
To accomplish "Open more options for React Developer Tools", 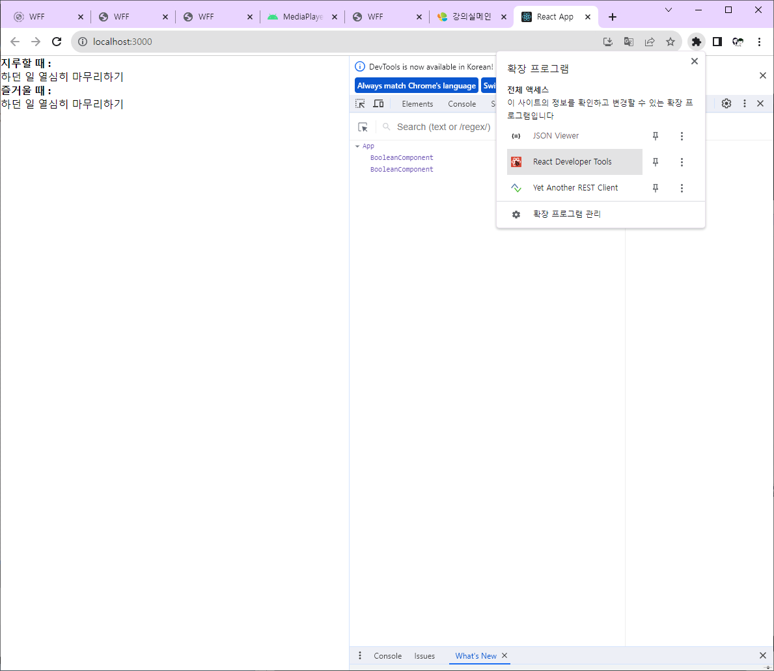I will pos(682,162).
